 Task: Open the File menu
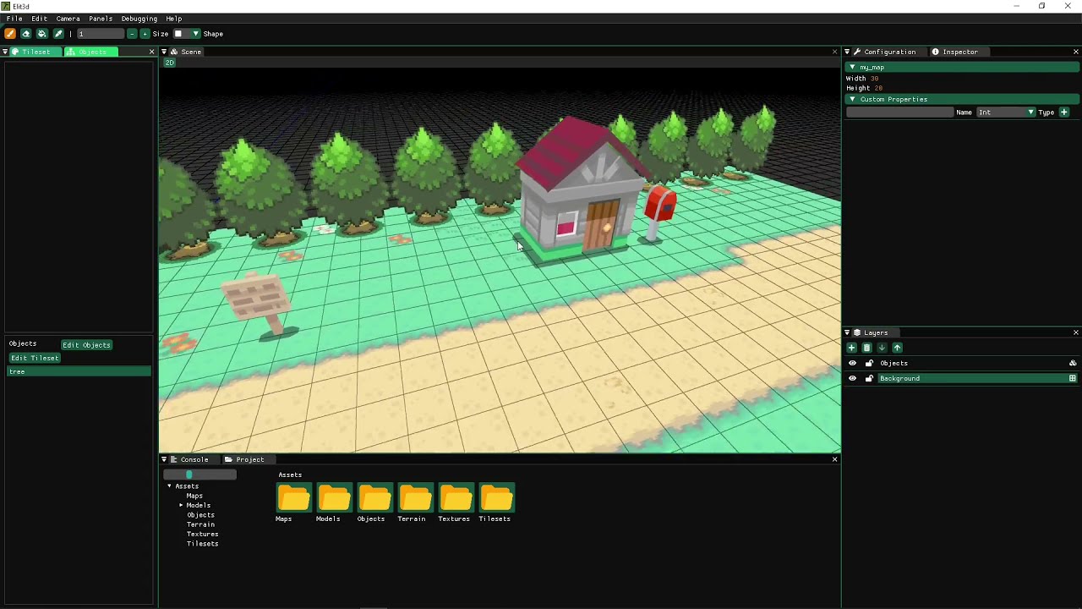[x=14, y=19]
